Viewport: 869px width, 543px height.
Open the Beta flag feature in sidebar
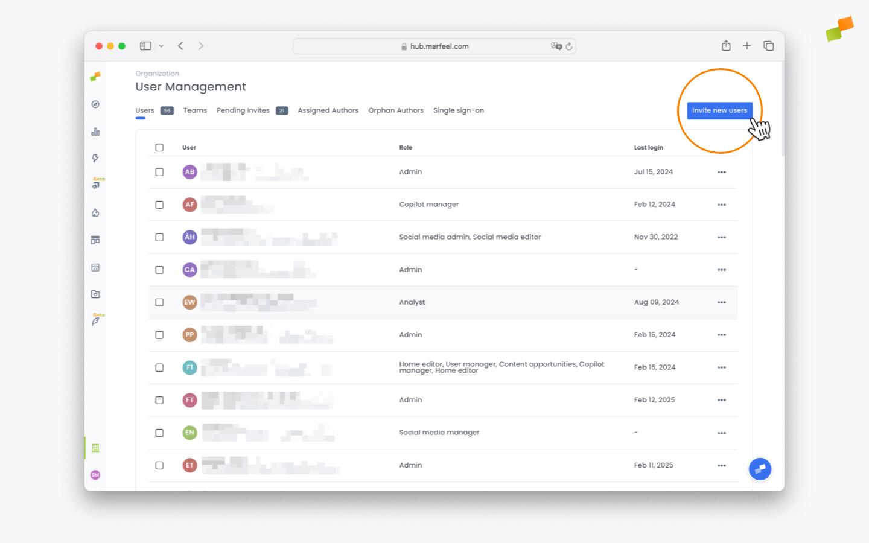pos(95,184)
